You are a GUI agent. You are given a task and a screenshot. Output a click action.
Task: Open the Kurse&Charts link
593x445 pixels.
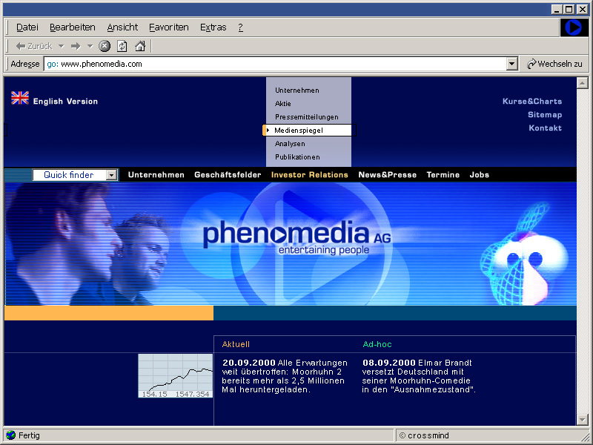(532, 102)
